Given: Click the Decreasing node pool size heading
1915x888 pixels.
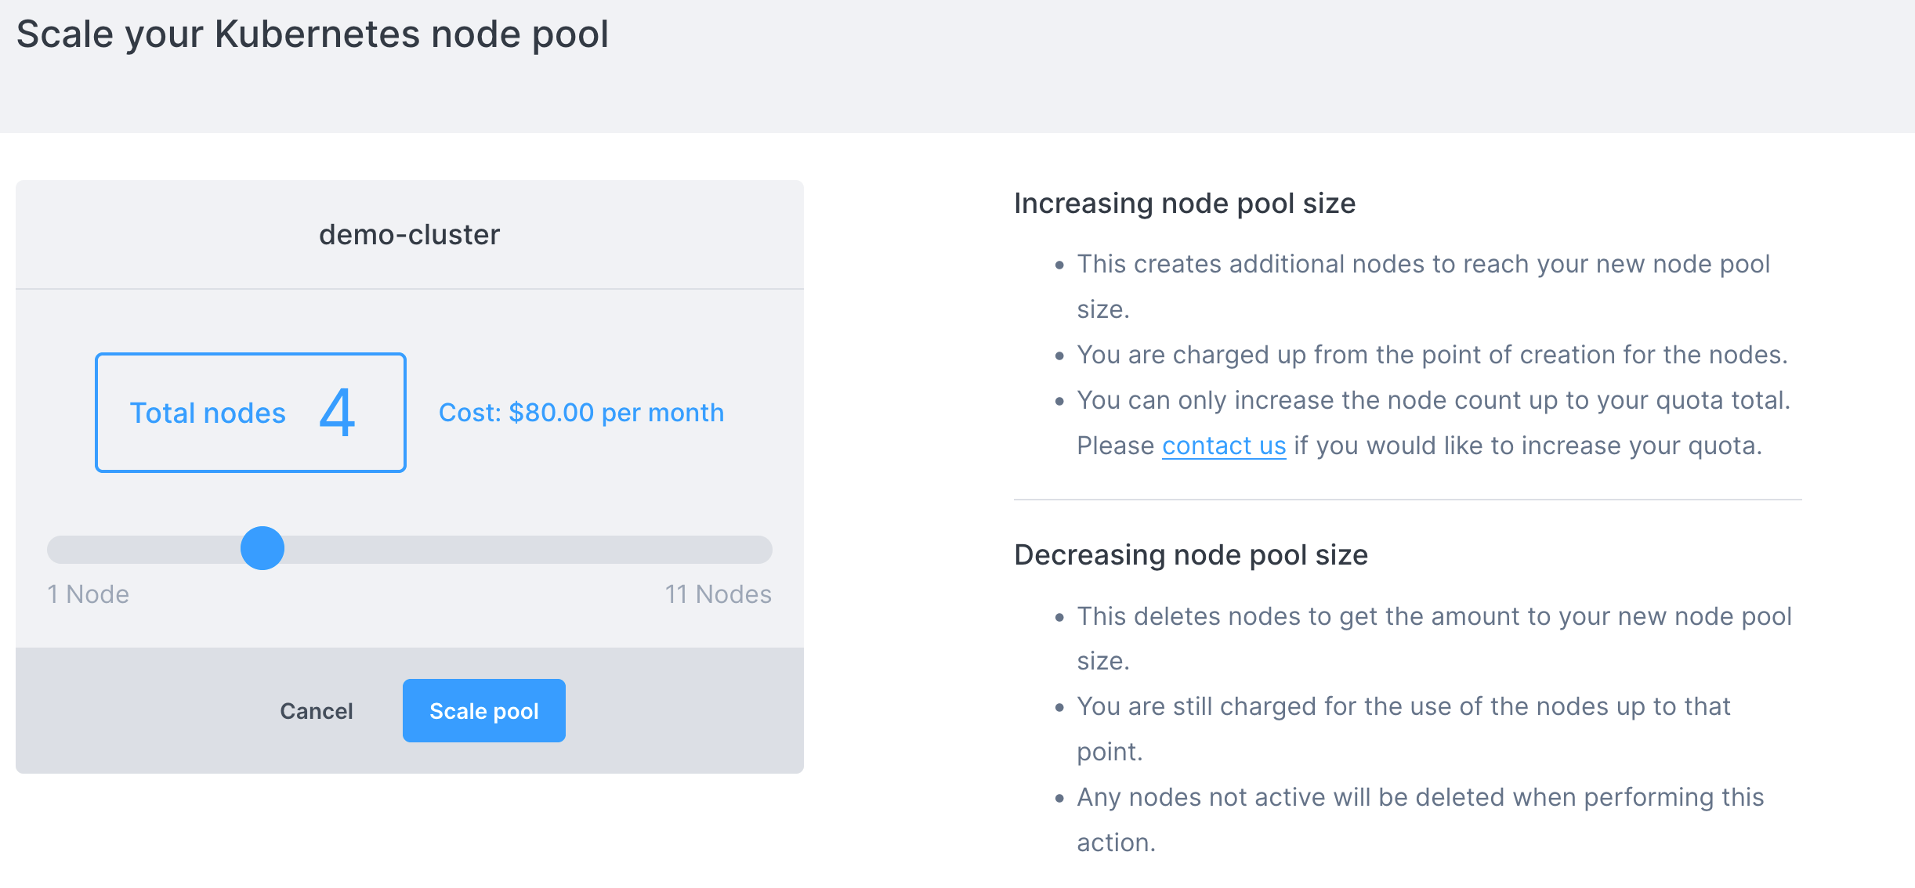Looking at the screenshot, I should coord(1190,555).
